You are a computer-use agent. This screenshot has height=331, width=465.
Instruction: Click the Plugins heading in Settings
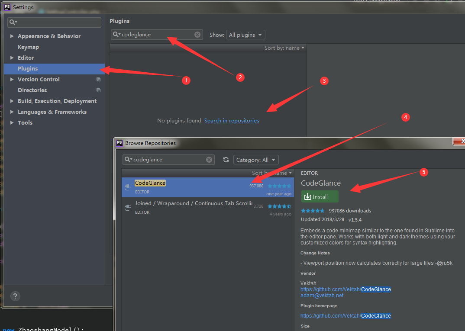[119, 21]
